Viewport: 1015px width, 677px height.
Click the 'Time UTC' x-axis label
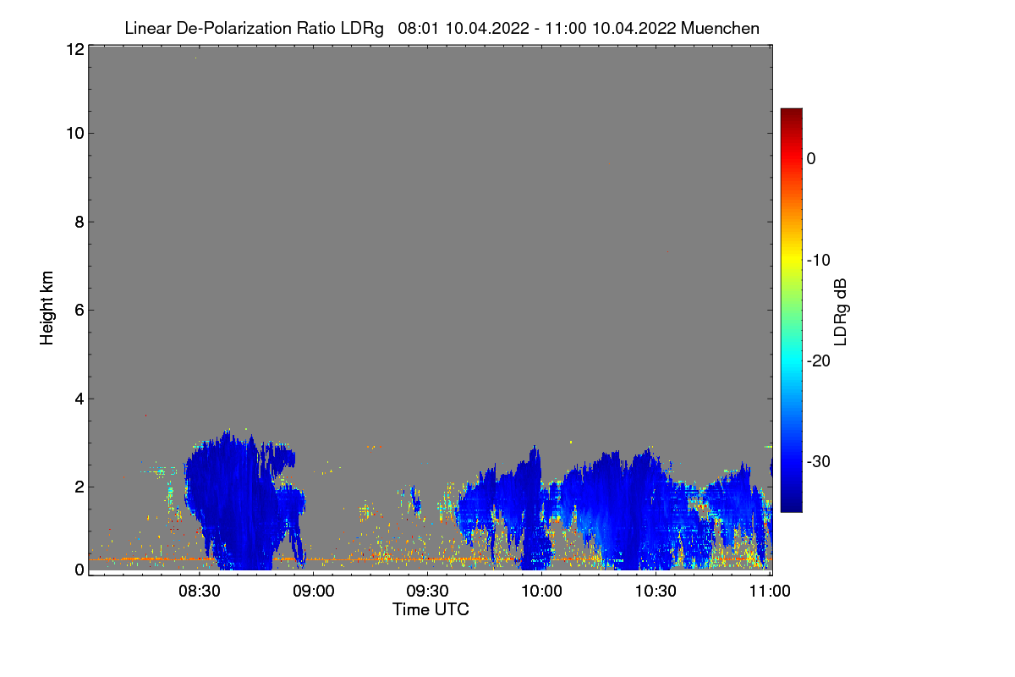pyautogui.click(x=431, y=609)
